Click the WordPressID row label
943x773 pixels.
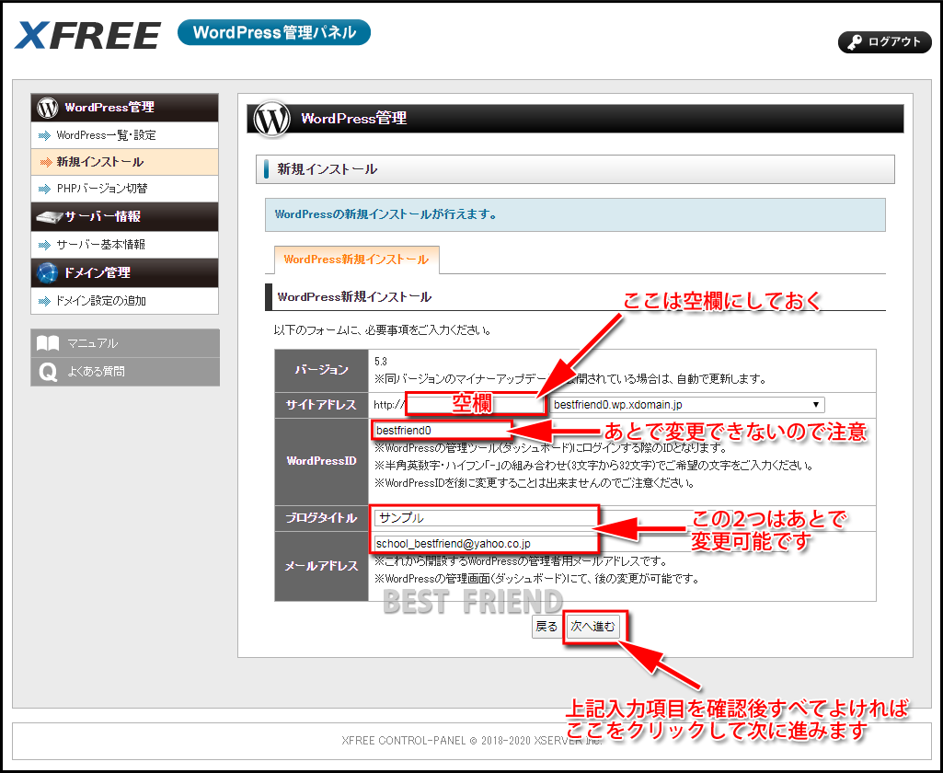click(322, 462)
